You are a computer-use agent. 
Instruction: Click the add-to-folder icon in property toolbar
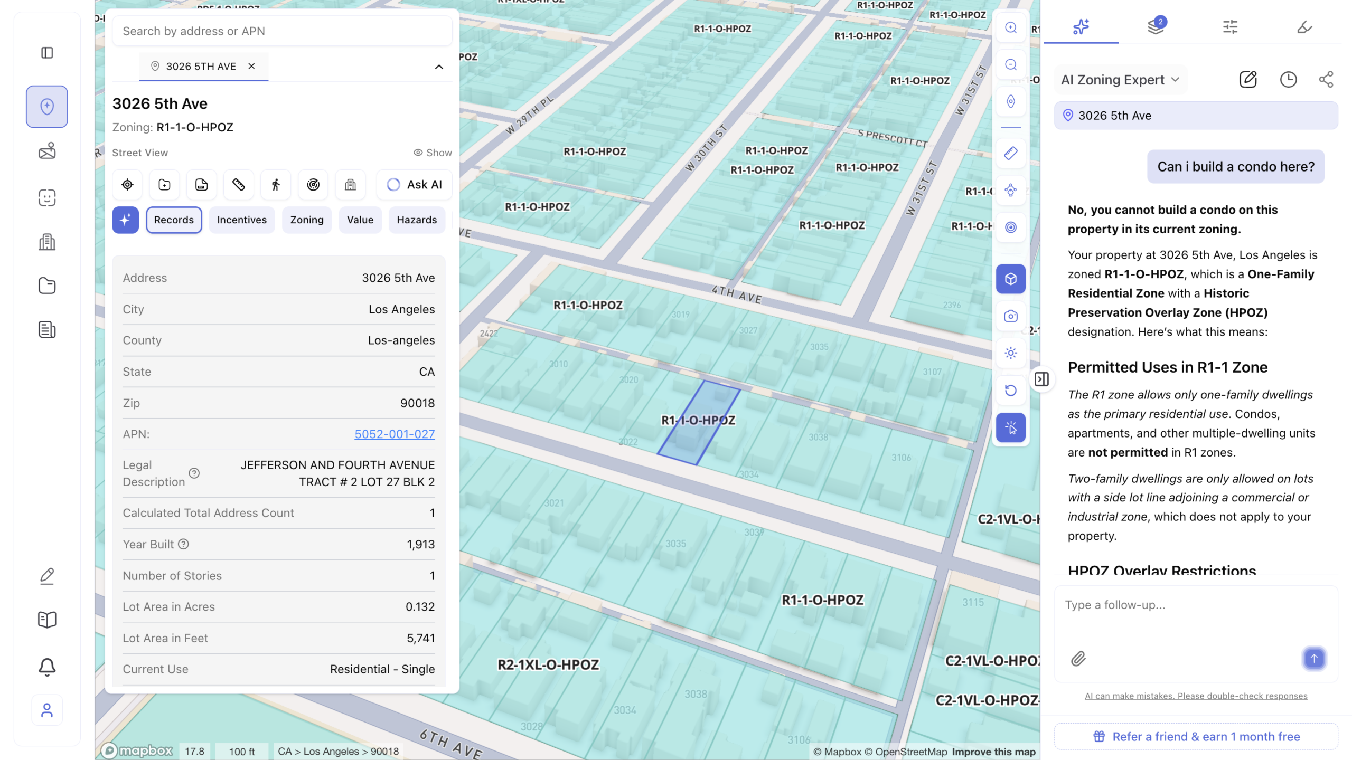coord(164,185)
